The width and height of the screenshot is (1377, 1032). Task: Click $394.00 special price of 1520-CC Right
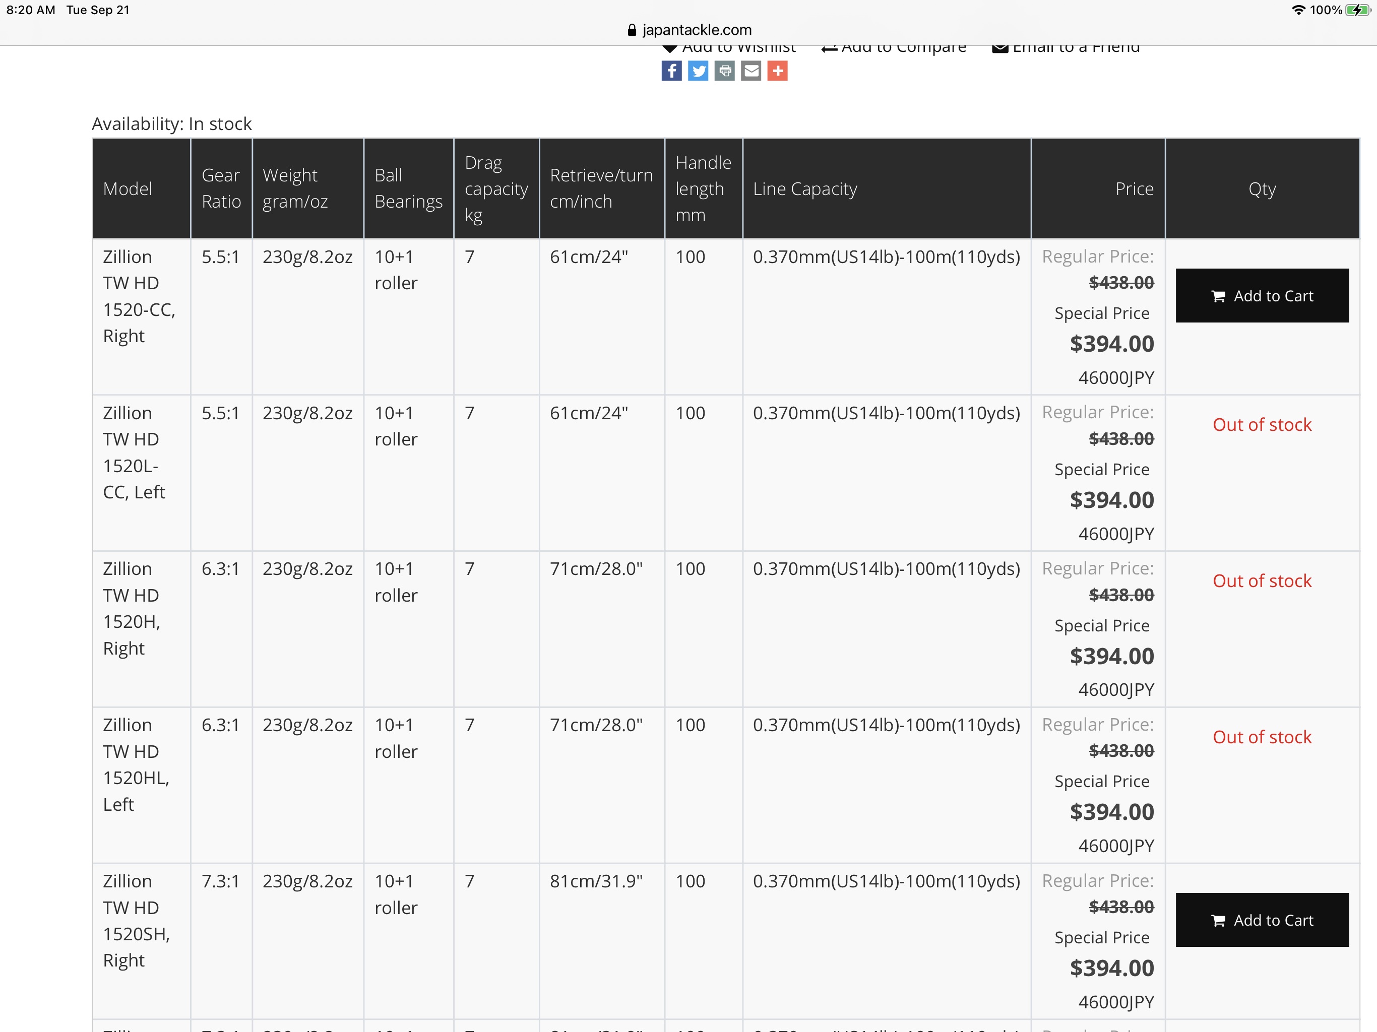1112,344
